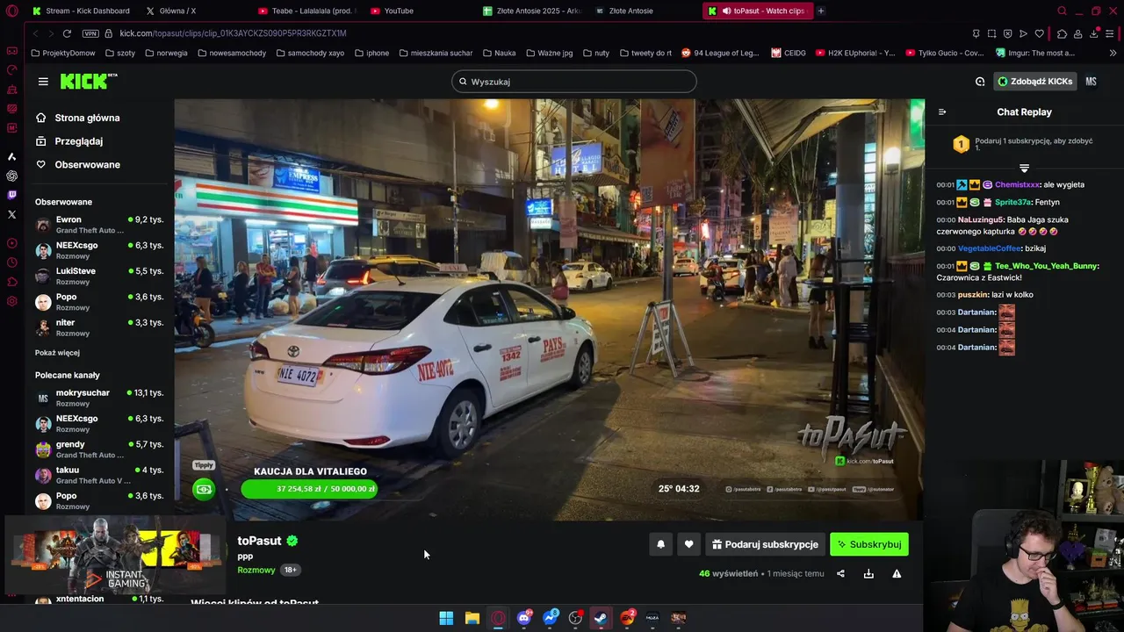
Task: Click the Instant Gaming ad banner
Action: pyautogui.click(x=114, y=555)
